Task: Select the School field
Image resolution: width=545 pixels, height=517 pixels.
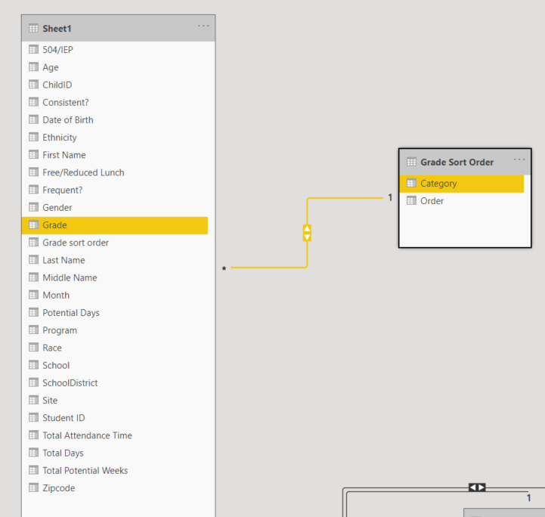Action: 115,365
